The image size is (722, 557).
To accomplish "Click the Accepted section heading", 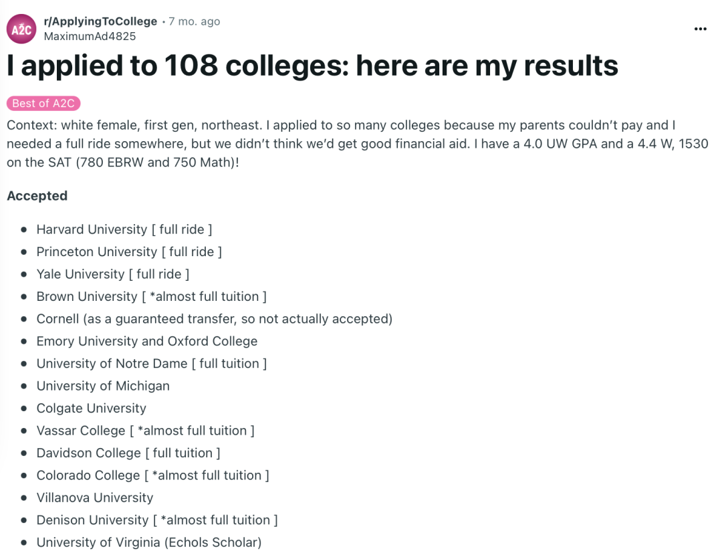I will point(37,196).
